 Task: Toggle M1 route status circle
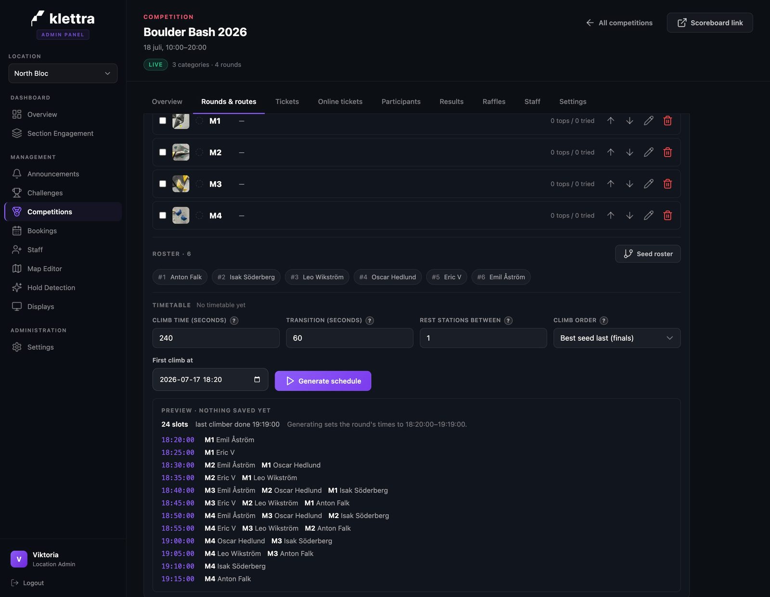click(199, 121)
